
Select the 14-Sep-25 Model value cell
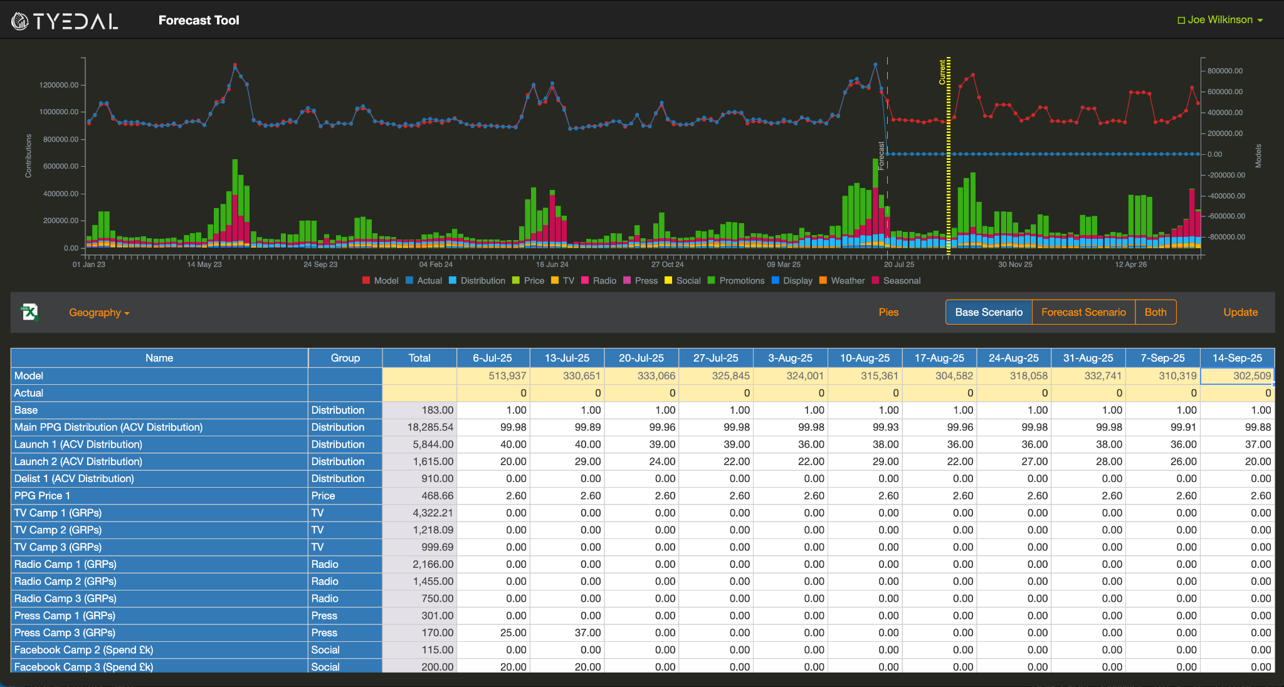click(1236, 375)
